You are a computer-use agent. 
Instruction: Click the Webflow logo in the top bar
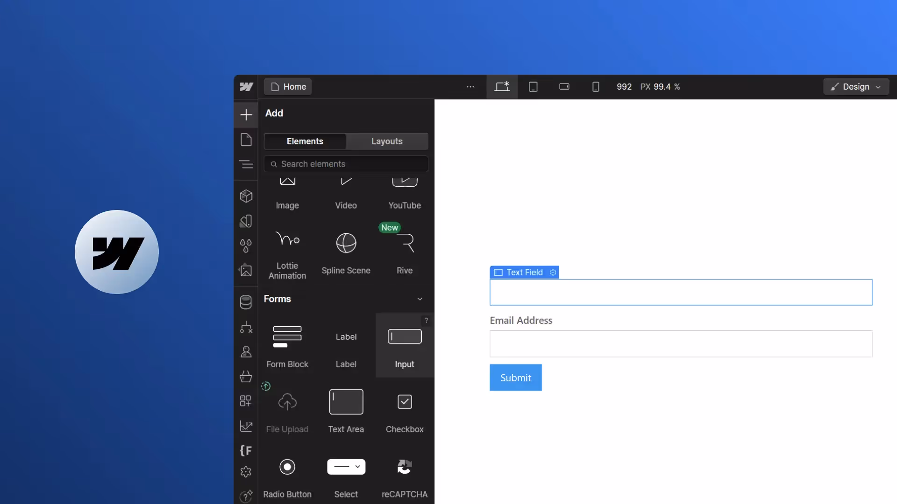(x=246, y=87)
